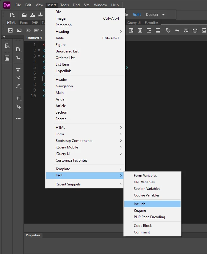Click the Keywords key icon
Screen dimensions: 207x254
coord(177,30)
